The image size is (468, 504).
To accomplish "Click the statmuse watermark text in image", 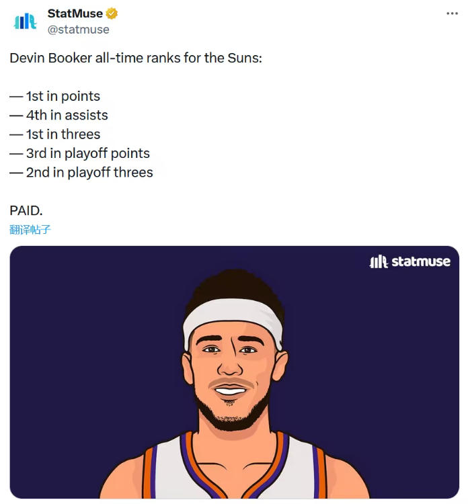I will (x=421, y=261).
